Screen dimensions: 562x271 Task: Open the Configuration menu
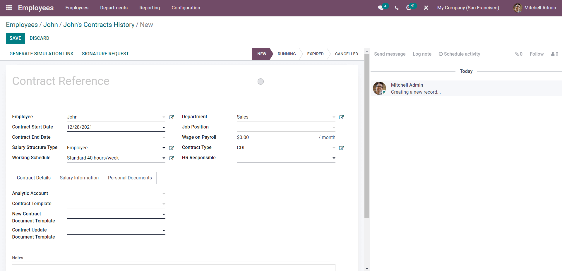click(186, 8)
